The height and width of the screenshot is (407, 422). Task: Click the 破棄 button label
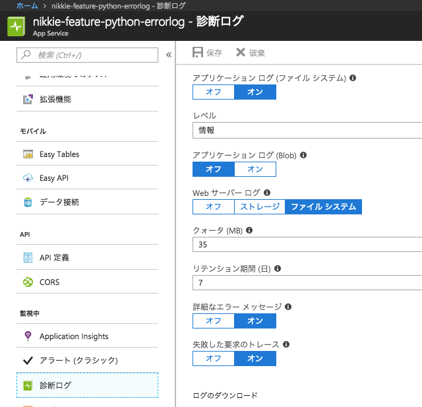pos(257,53)
